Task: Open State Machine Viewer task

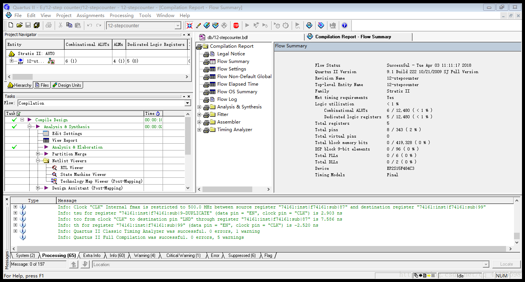Action: tap(83, 174)
